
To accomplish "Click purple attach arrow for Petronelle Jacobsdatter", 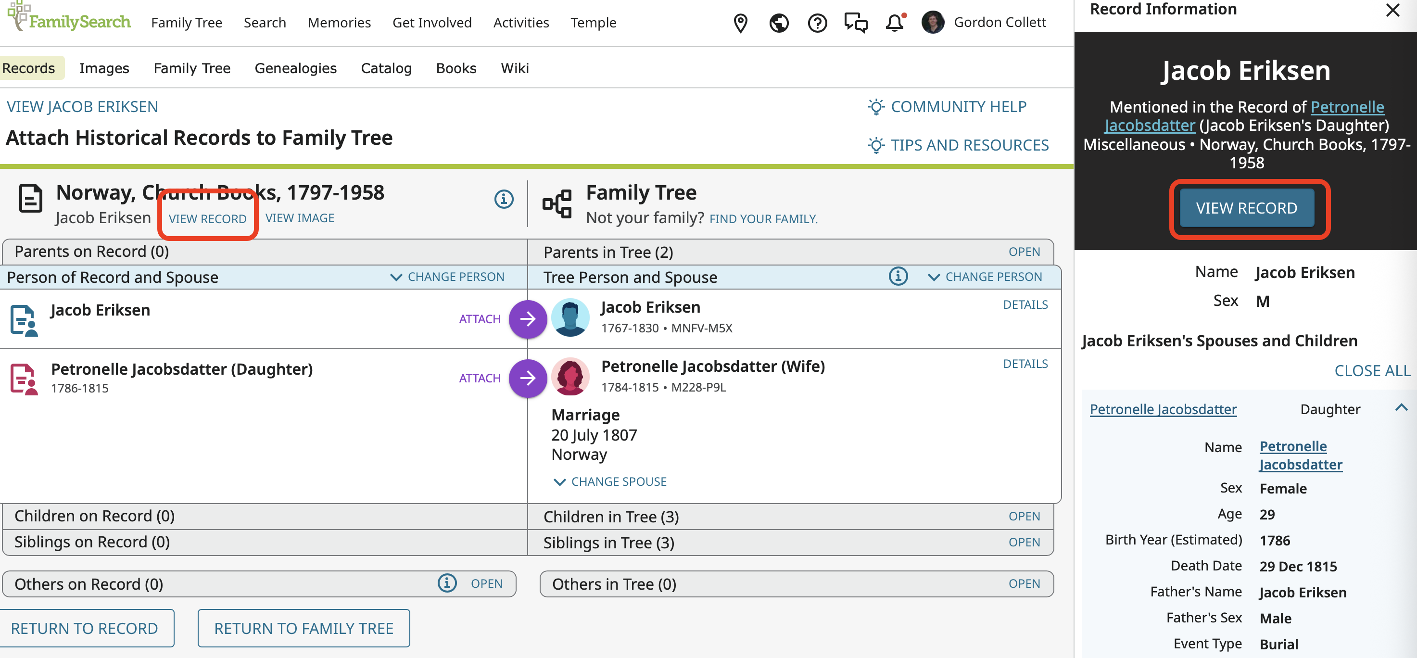I will tap(527, 378).
